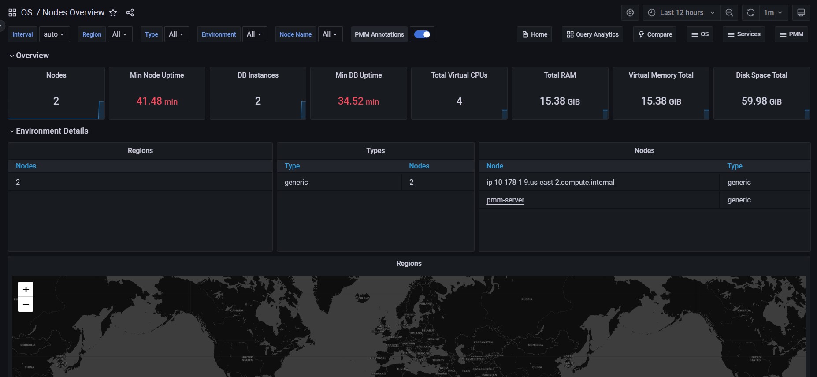Screen dimensions: 817x377
Task: Star the Nodes Overview dashboard
Action: tap(113, 13)
